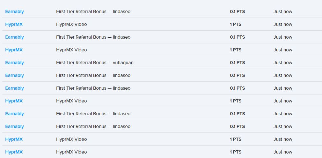Select the 1 PTS value in the second row
322x158 pixels.
coord(236,24)
